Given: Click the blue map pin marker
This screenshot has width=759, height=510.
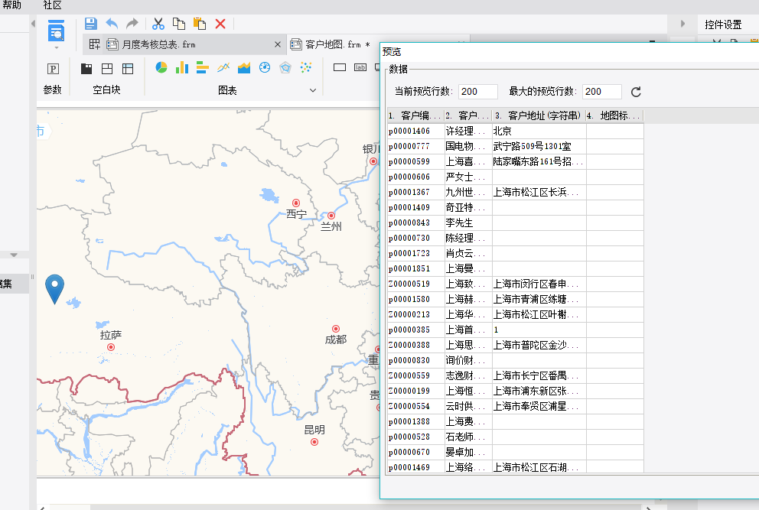Looking at the screenshot, I should (x=54, y=288).
